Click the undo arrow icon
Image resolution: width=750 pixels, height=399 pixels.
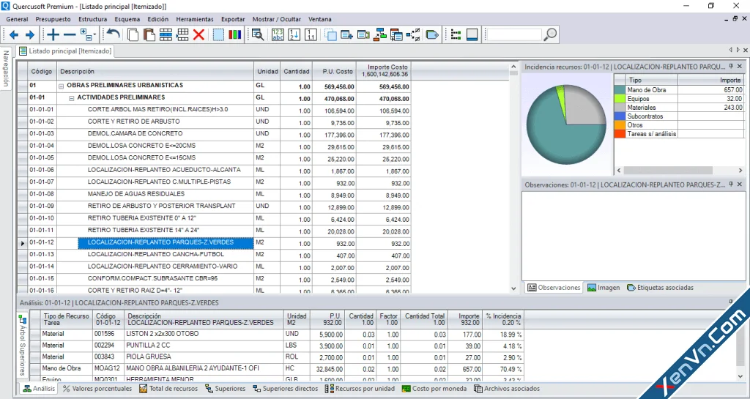point(114,34)
